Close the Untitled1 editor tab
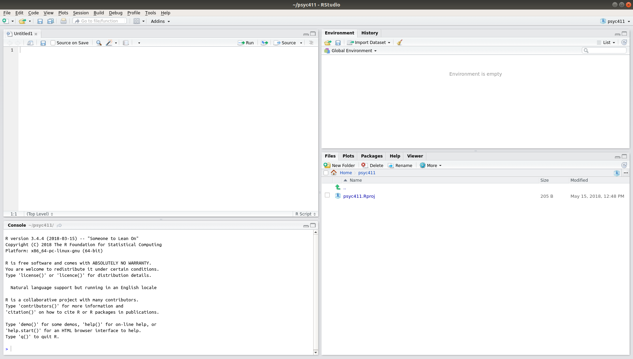Image resolution: width=633 pixels, height=359 pixels. (x=36, y=34)
